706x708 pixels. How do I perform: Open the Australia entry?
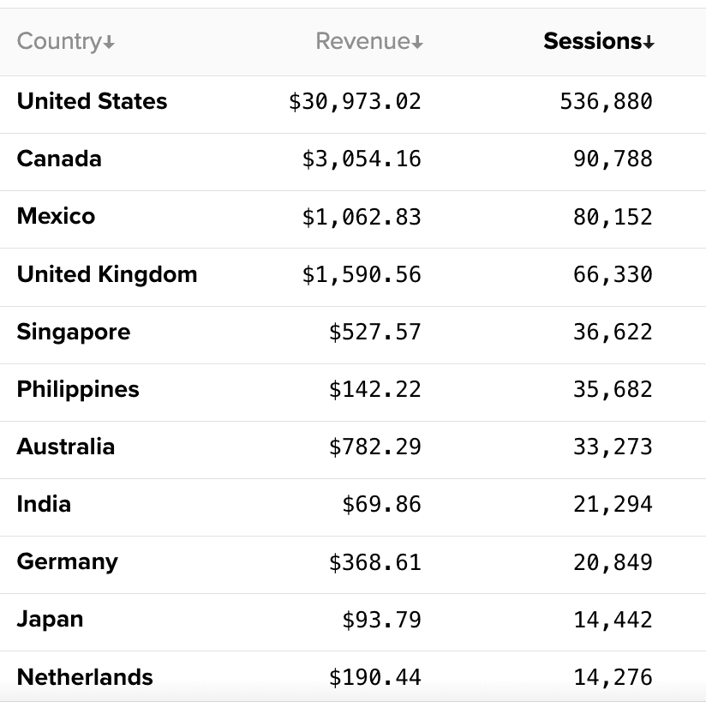point(65,447)
